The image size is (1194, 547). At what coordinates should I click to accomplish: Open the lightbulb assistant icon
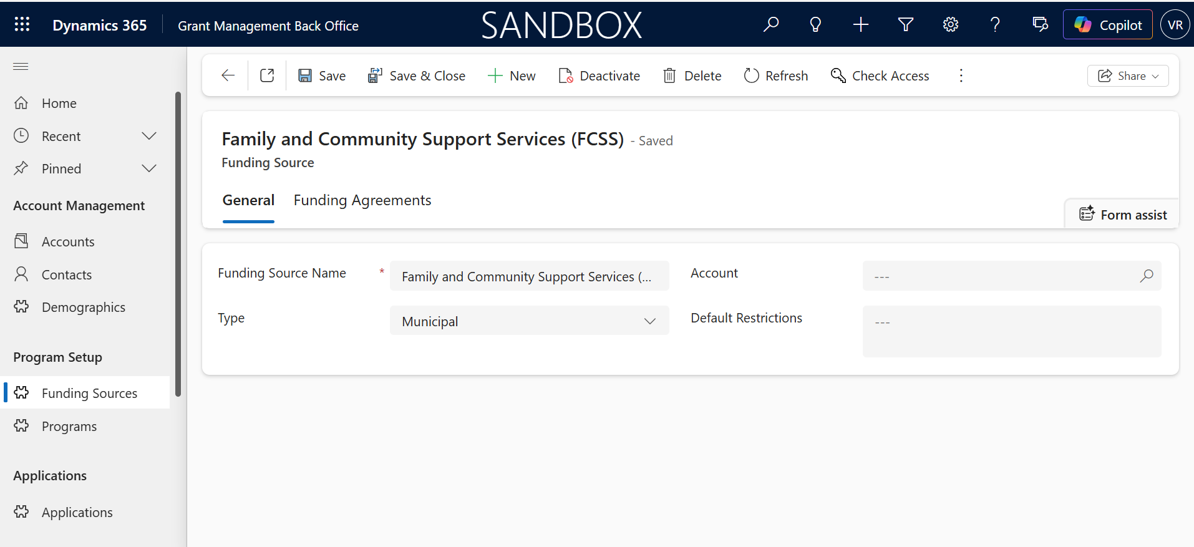click(x=815, y=24)
